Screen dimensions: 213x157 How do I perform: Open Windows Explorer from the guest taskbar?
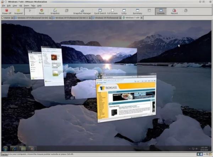click(x=23, y=148)
